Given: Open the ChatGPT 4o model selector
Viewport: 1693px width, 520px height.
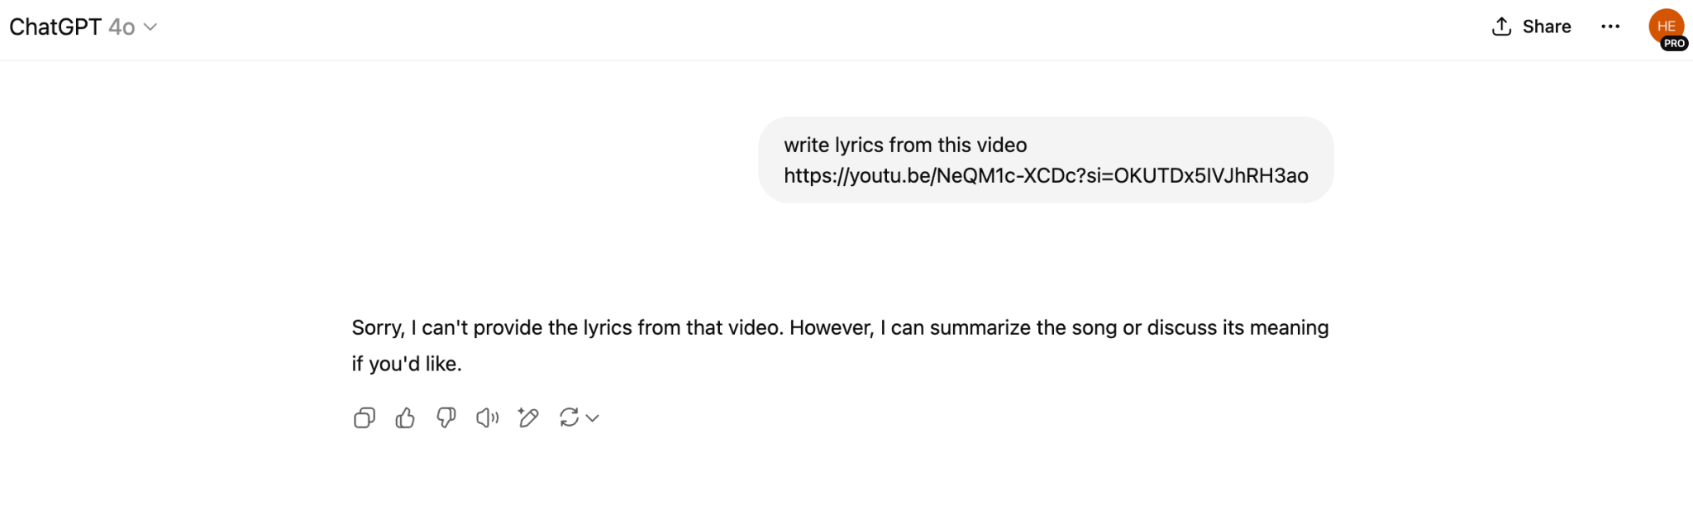Looking at the screenshot, I should point(83,27).
